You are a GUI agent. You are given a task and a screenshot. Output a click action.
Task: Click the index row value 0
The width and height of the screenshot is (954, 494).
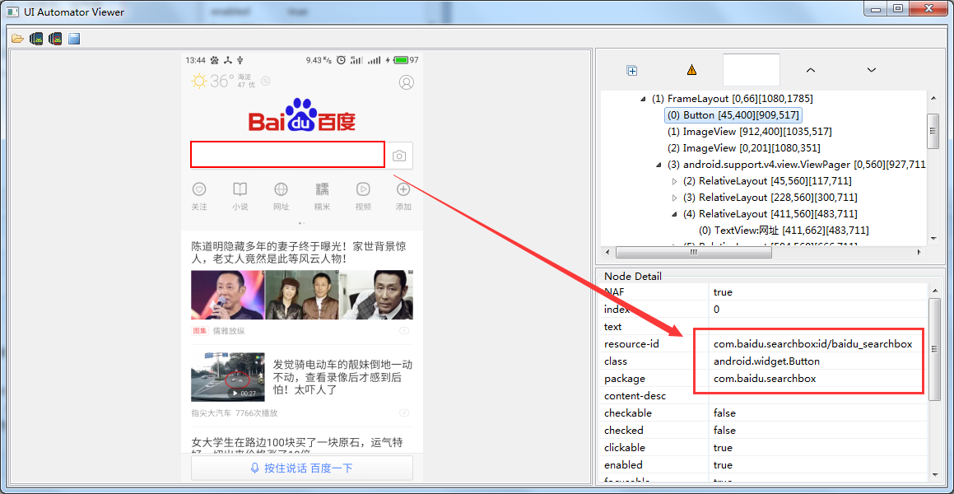point(716,309)
